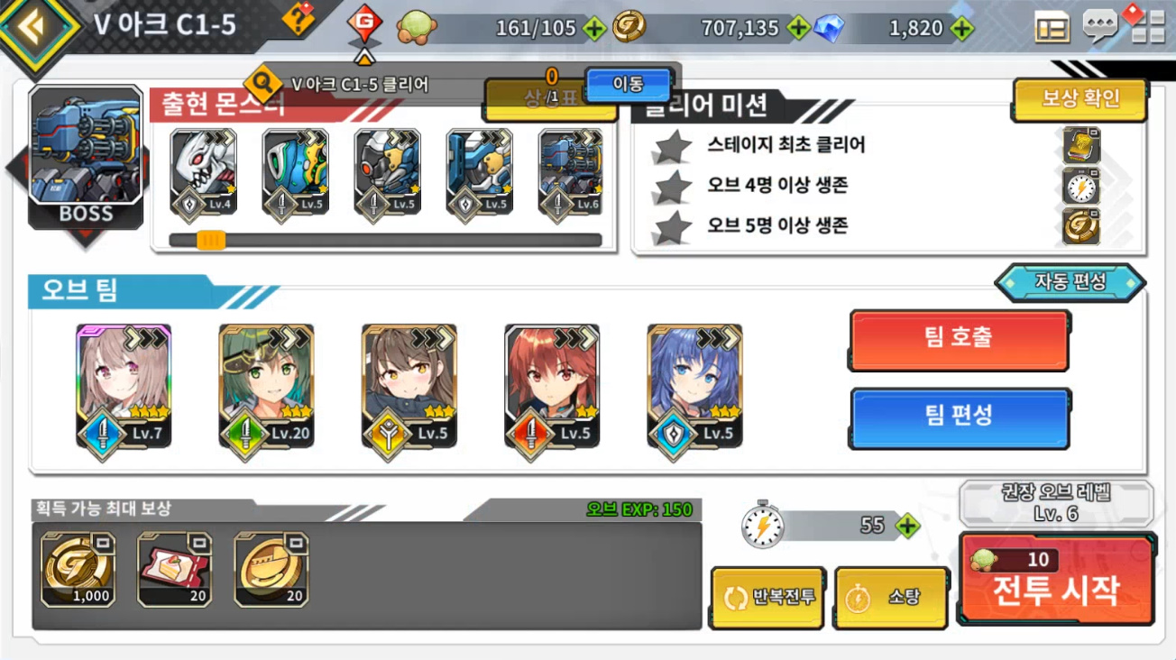The image size is (1176, 660).
Task: Buy blue gems with the plus icon
Action: pos(962,29)
